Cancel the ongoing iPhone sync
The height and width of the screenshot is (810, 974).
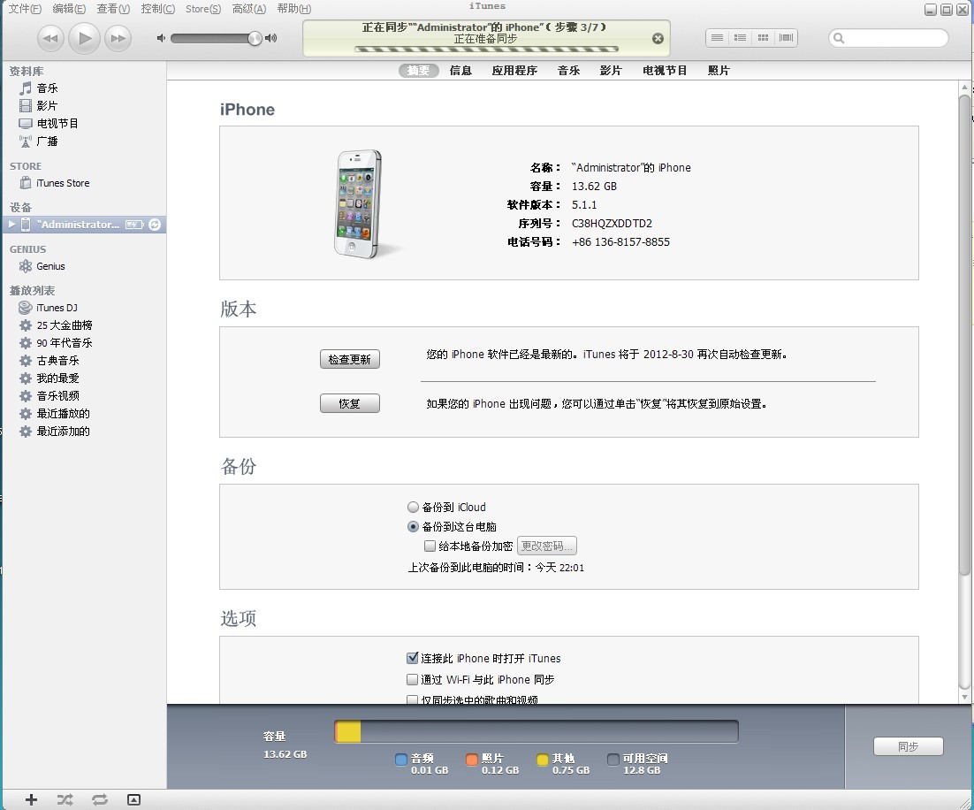[657, 38]
